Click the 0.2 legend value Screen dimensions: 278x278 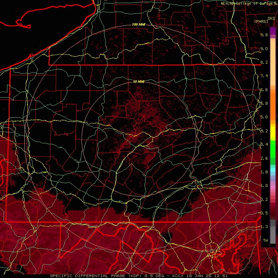pyautogui.click(x=264, y=200)
